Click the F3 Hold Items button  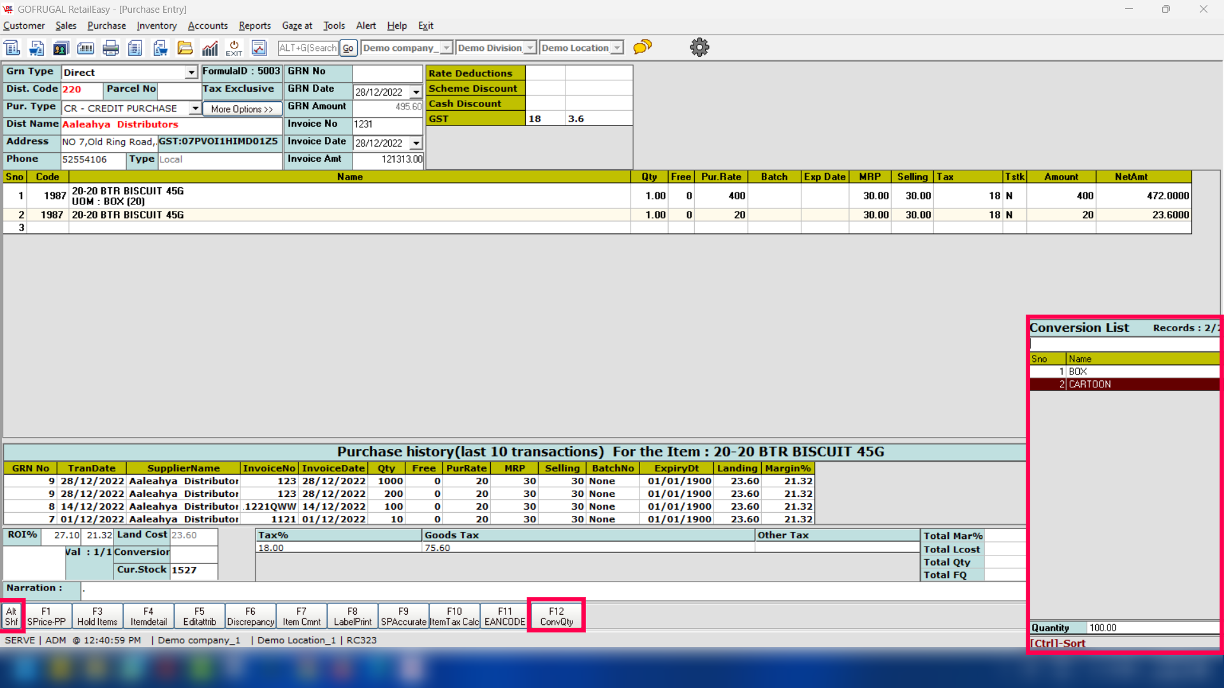97,616
